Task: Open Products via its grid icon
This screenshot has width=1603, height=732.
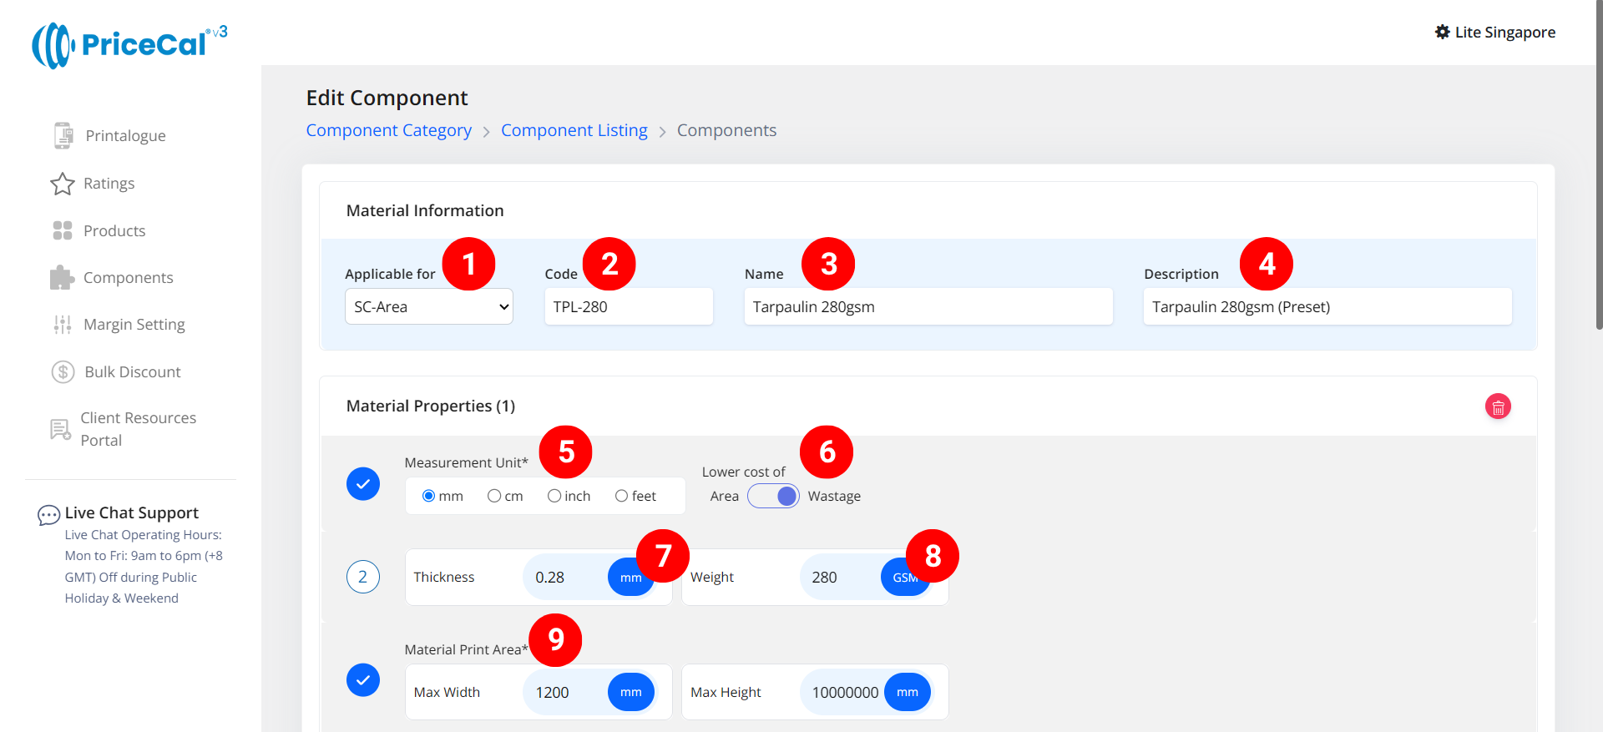Action: coord(63,230)
